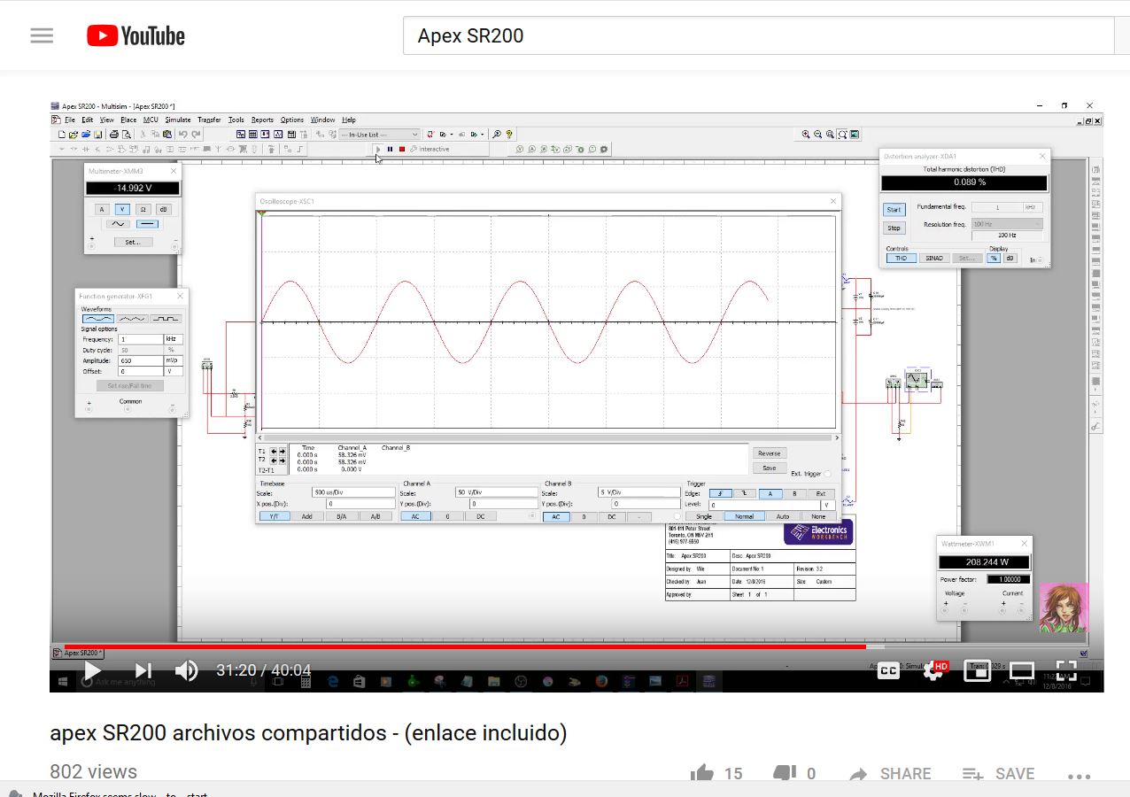Open the YouTube guide hamburger menu
1130x797 pixels.
point(42,35)
